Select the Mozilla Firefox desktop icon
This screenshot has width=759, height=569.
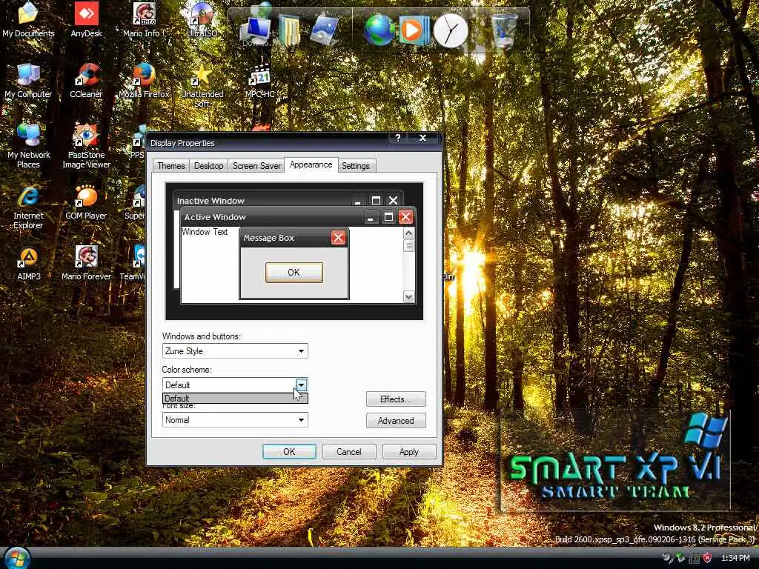coord(144,80)
